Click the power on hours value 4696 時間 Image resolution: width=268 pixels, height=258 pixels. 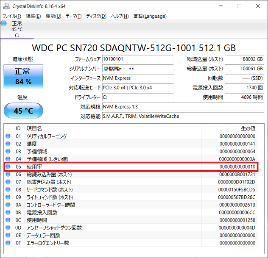coord(245,97)
